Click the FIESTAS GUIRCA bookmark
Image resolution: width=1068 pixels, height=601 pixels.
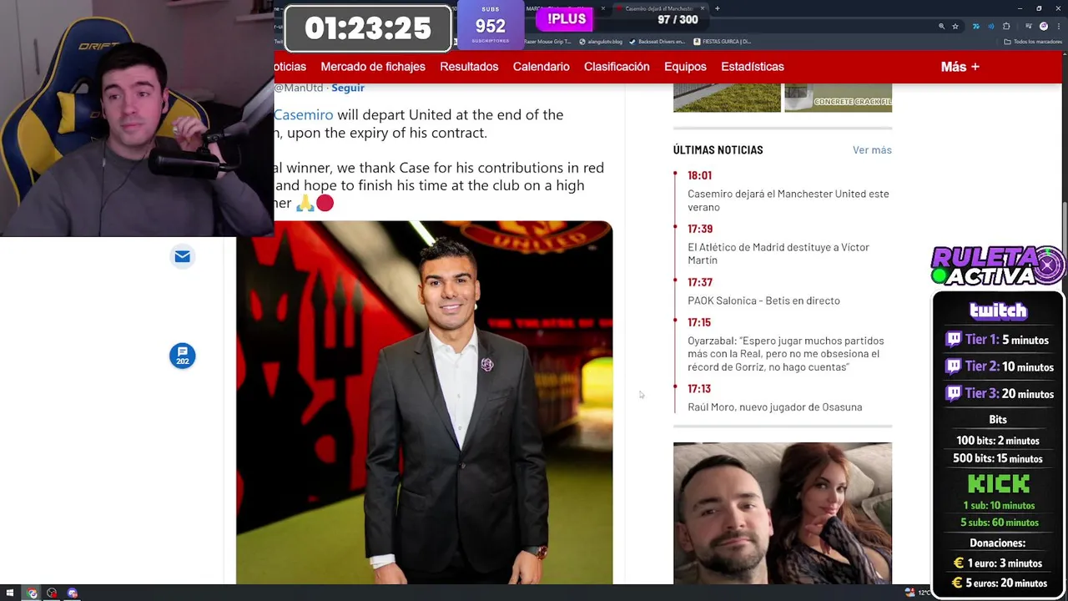pyautogui.click(x=722, y=42)
